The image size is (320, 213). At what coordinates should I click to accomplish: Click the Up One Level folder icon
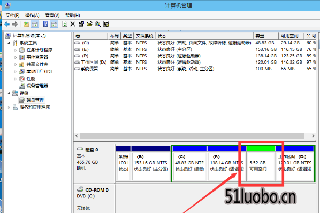click(x=26, y=24)
